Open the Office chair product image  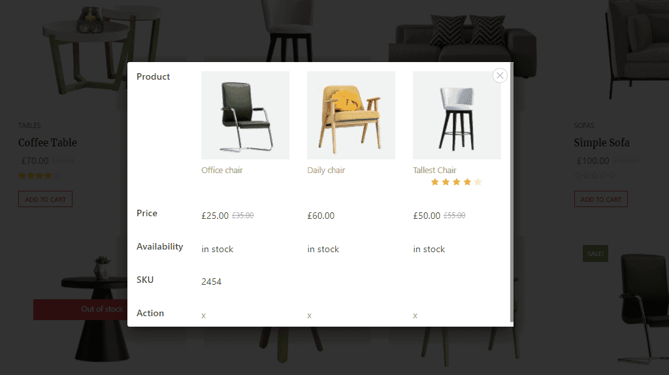[245, 115]
